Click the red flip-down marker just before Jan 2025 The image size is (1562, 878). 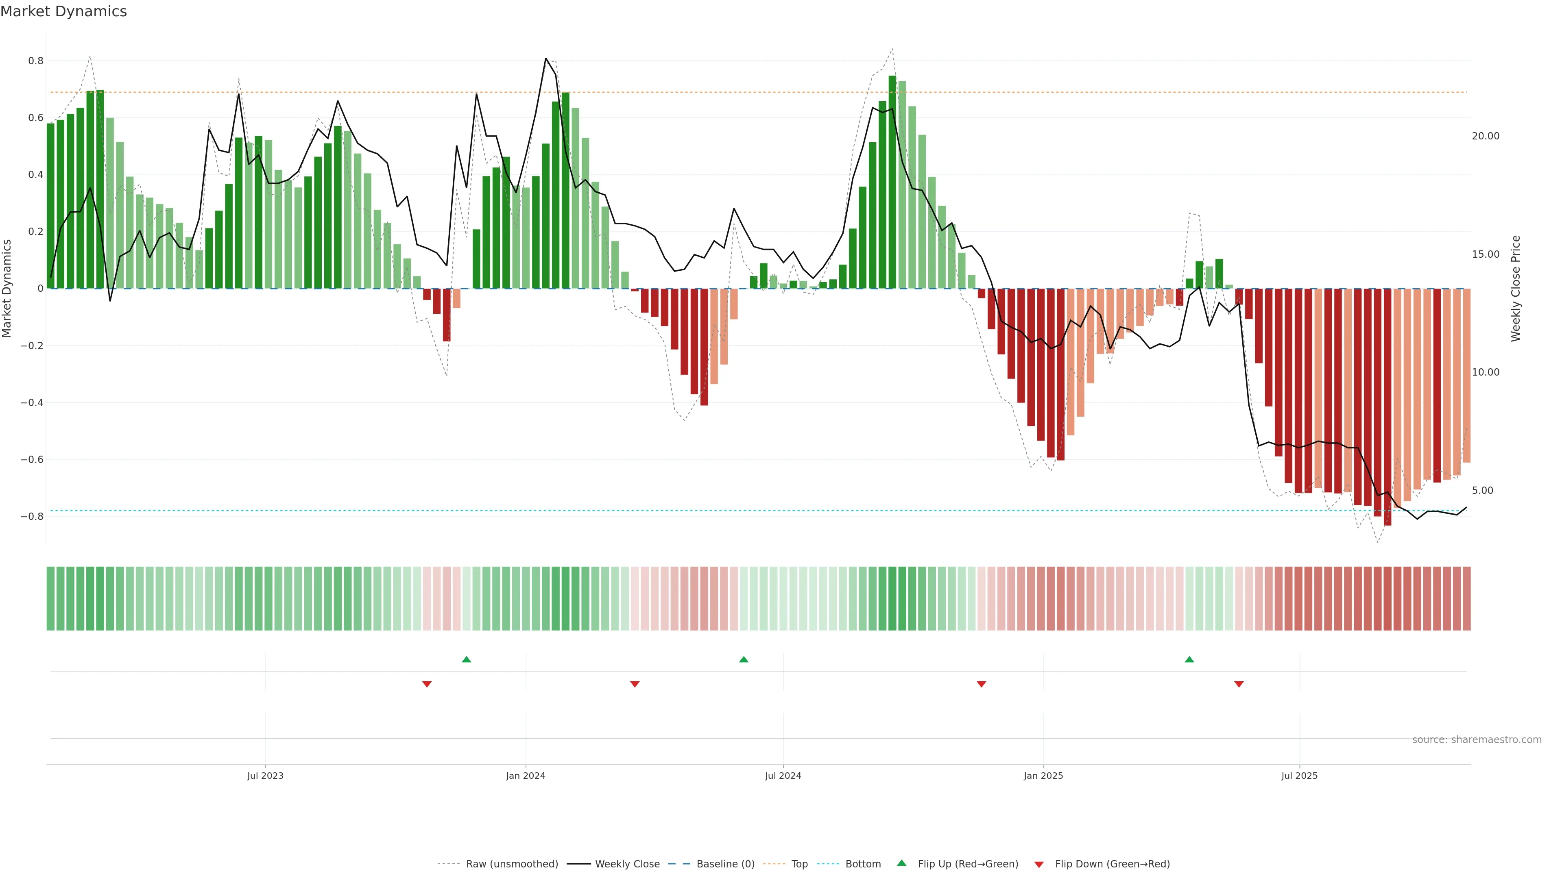tap(981, 684)
